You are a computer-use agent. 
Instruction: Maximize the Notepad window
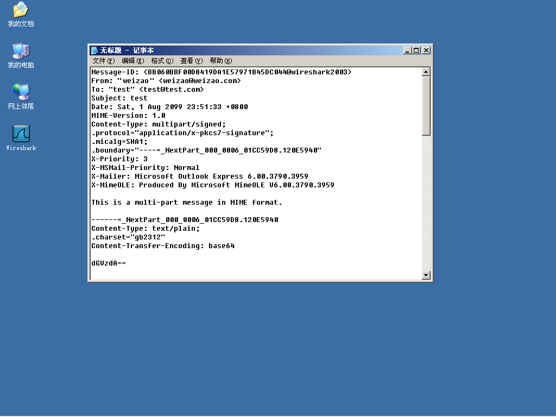pos(416,50)
